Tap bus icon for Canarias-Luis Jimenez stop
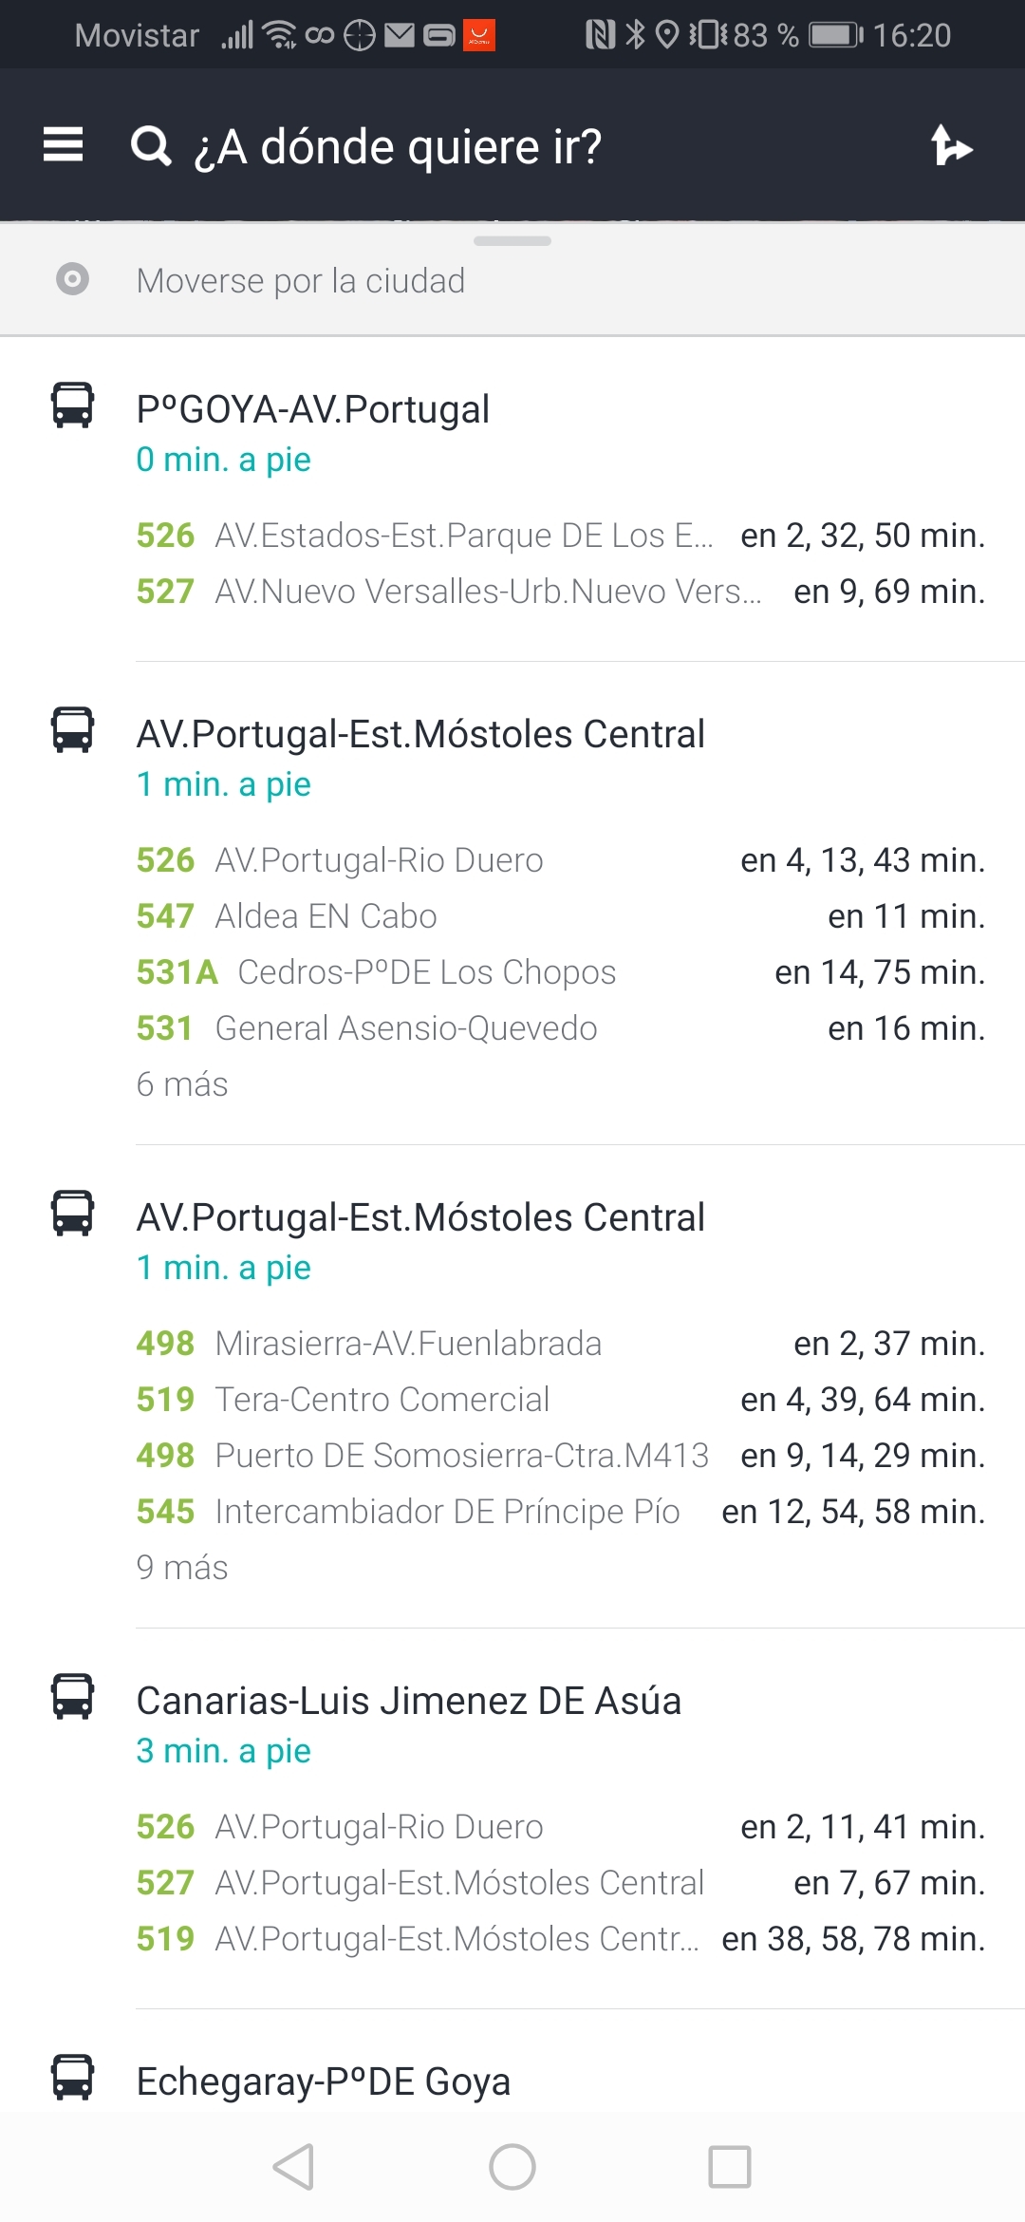 [72, 1696]
